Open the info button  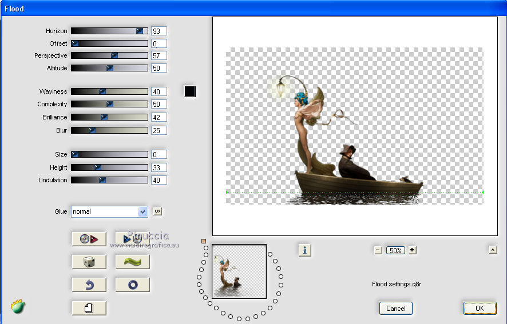304,250
